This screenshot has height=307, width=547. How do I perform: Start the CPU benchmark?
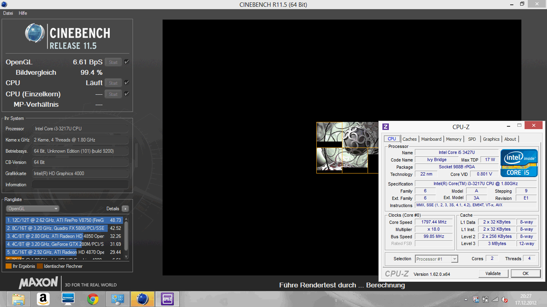(x=113, y=83)
